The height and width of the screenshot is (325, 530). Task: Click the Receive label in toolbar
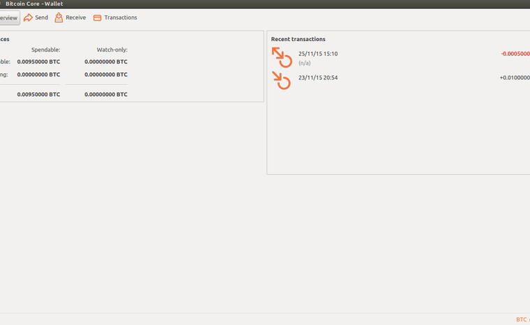75,17
